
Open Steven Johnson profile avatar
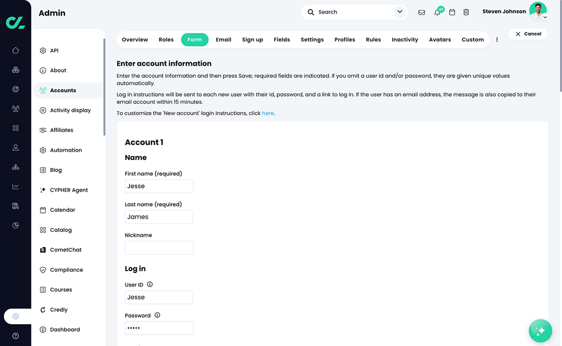click(x=538, y=10)
